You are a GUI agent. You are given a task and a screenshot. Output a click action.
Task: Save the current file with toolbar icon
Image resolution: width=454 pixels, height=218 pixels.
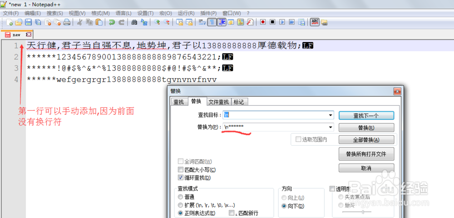click(28, 22)
